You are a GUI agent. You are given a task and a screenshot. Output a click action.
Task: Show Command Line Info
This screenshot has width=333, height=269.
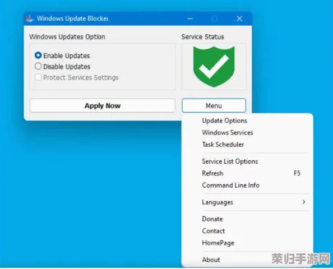pyautogui.click(x=247, y=185)
